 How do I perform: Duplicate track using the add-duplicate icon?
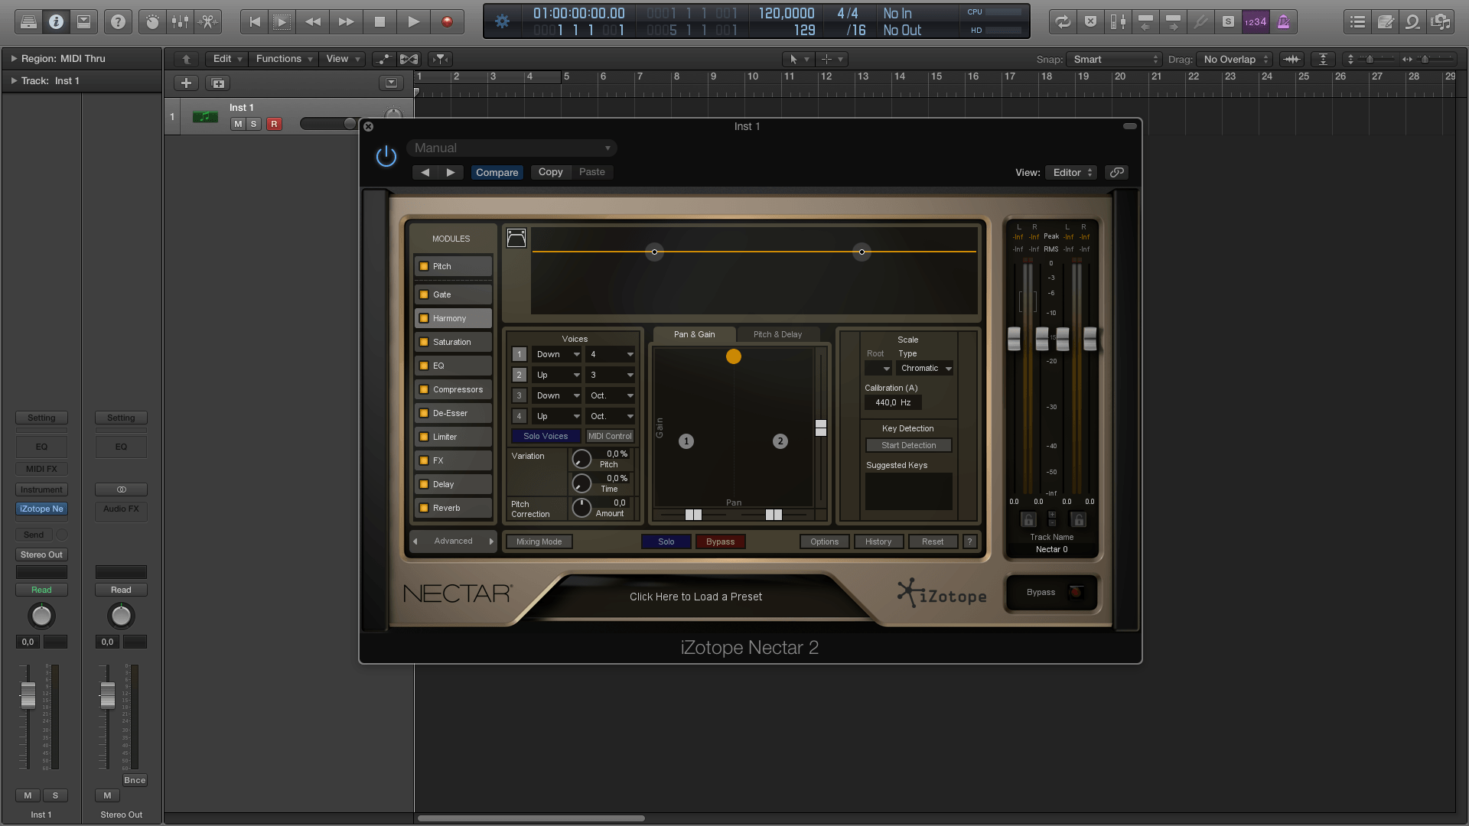coord(218,83)
